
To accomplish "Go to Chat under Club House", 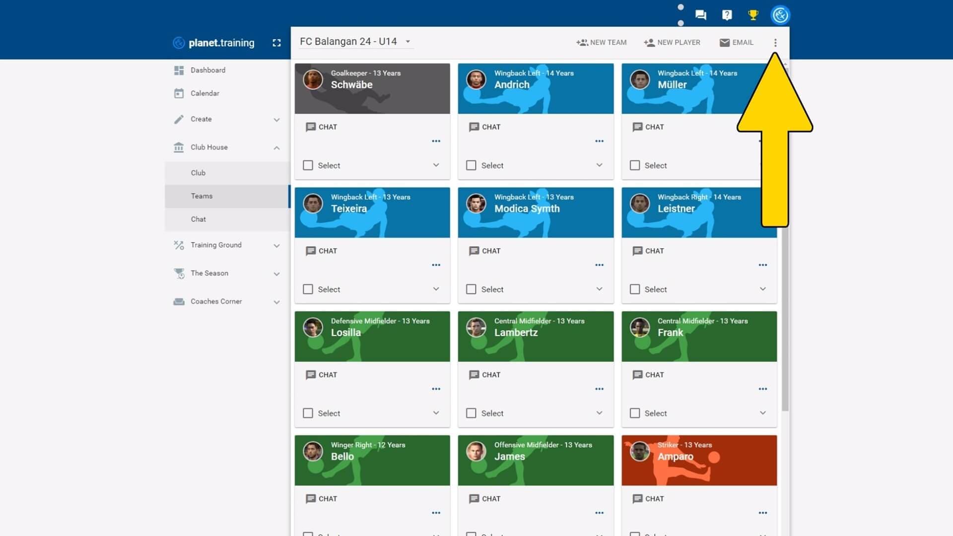I will (198, 219).
